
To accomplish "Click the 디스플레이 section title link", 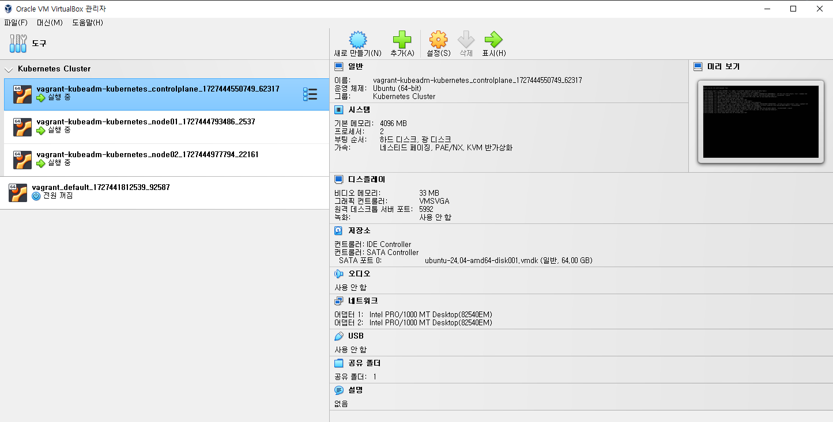I will click(367, 180).
